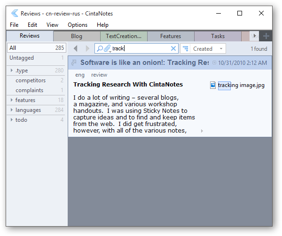Expand note text with small right arrow
This screenshot has height=236, width=282.
[x=202, y=131]
